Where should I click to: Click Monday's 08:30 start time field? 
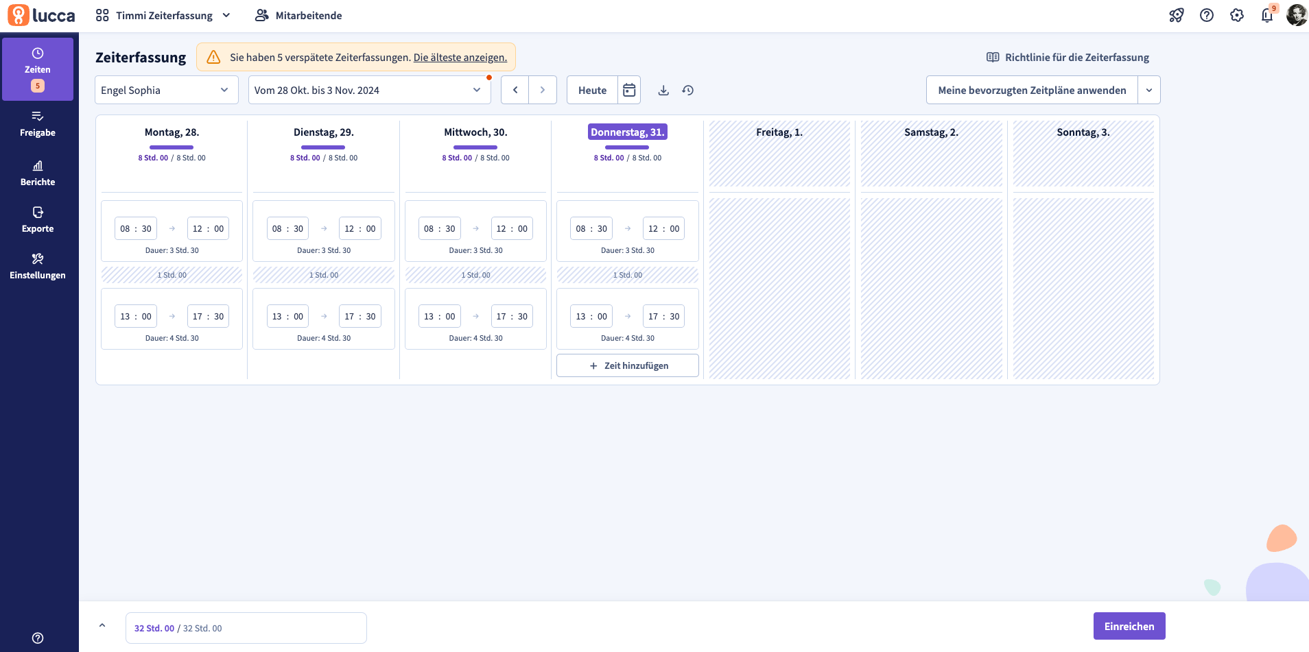tap(136, 229)
